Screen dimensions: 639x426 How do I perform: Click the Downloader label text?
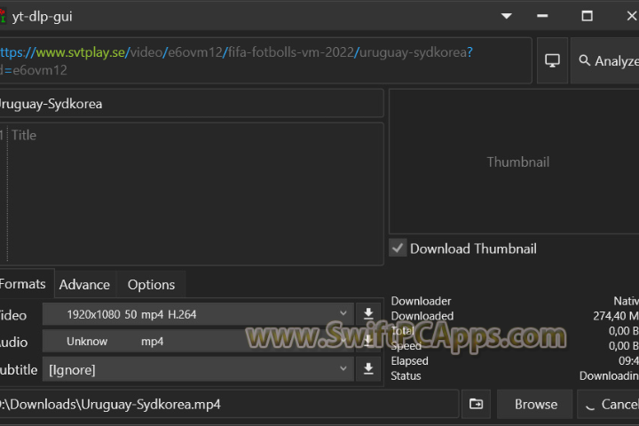[x=421, y=301]
